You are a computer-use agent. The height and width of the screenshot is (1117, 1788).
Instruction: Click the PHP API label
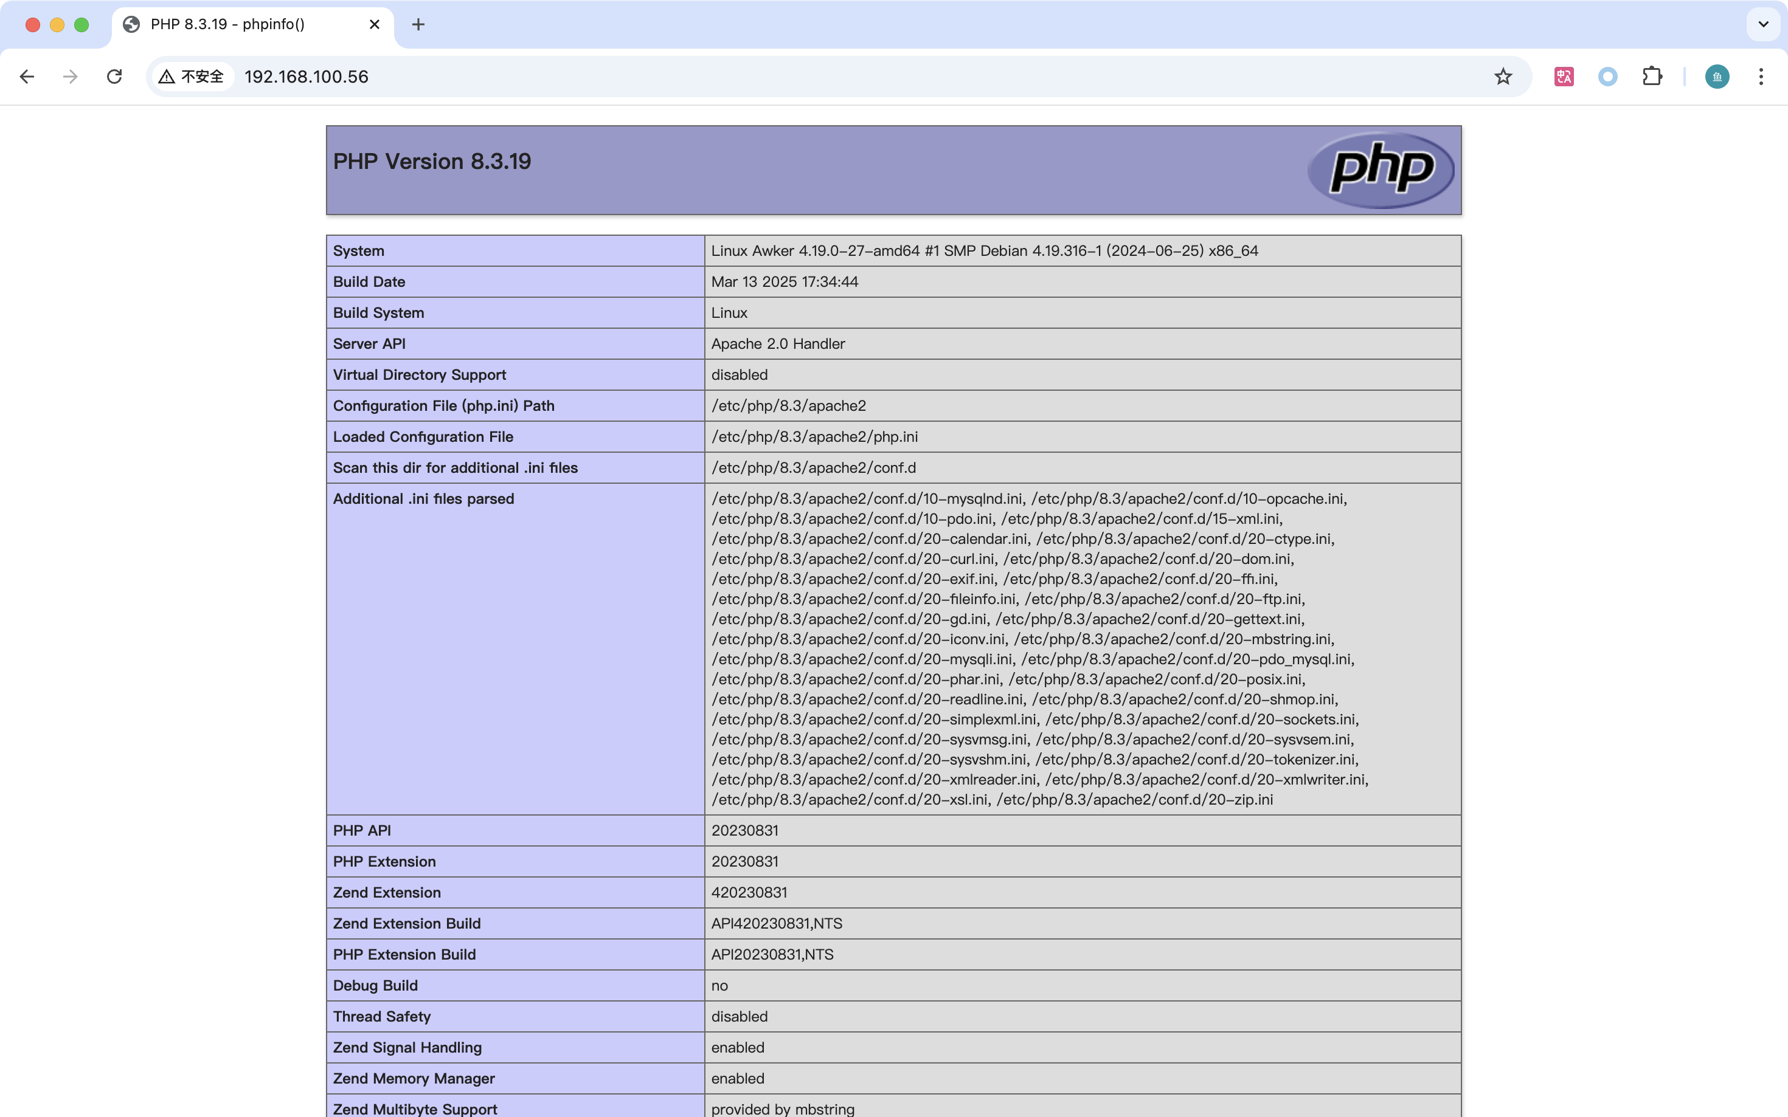(361, 831)
